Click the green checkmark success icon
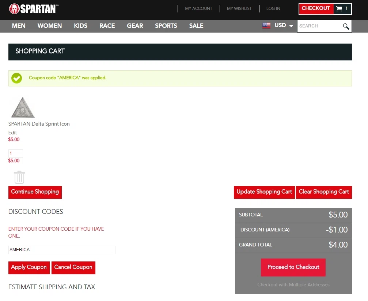Image resolution: width=368 pixels, height=301 pixels. point(17,78)
